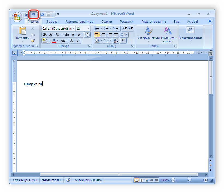Toggle show paragraph marks ¶ button
Screen dimensions: 224x193
point(123,41)
